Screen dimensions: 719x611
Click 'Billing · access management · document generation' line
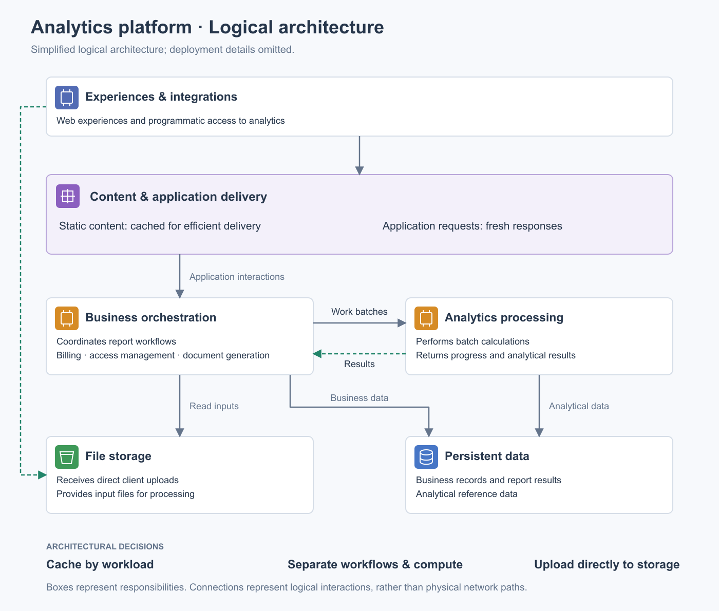point(163,355)
